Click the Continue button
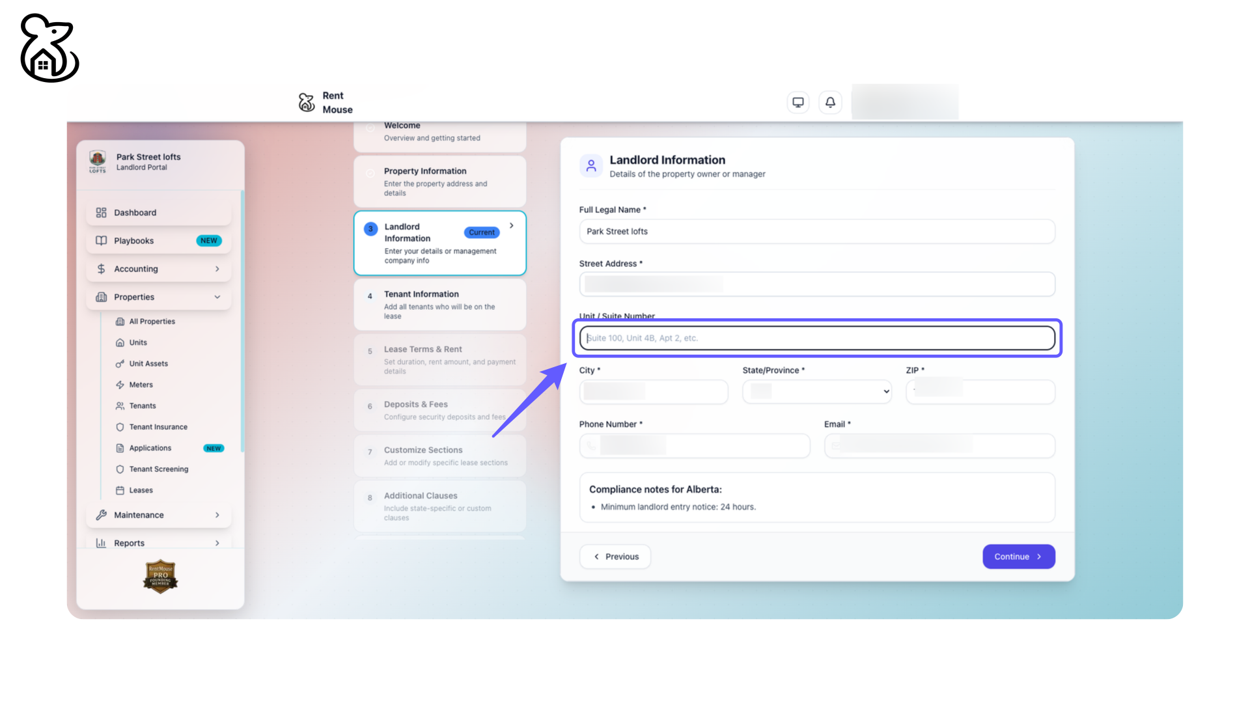 1018,557
